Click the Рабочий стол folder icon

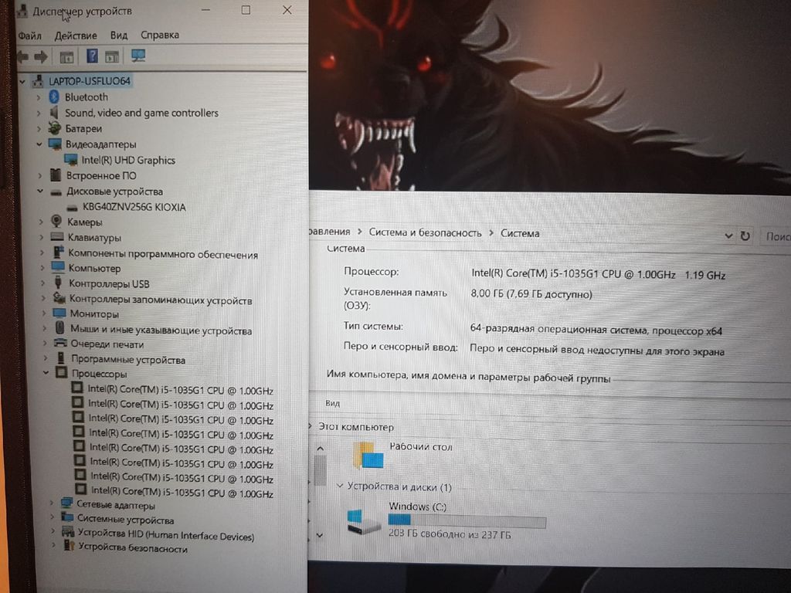point(368,455)
